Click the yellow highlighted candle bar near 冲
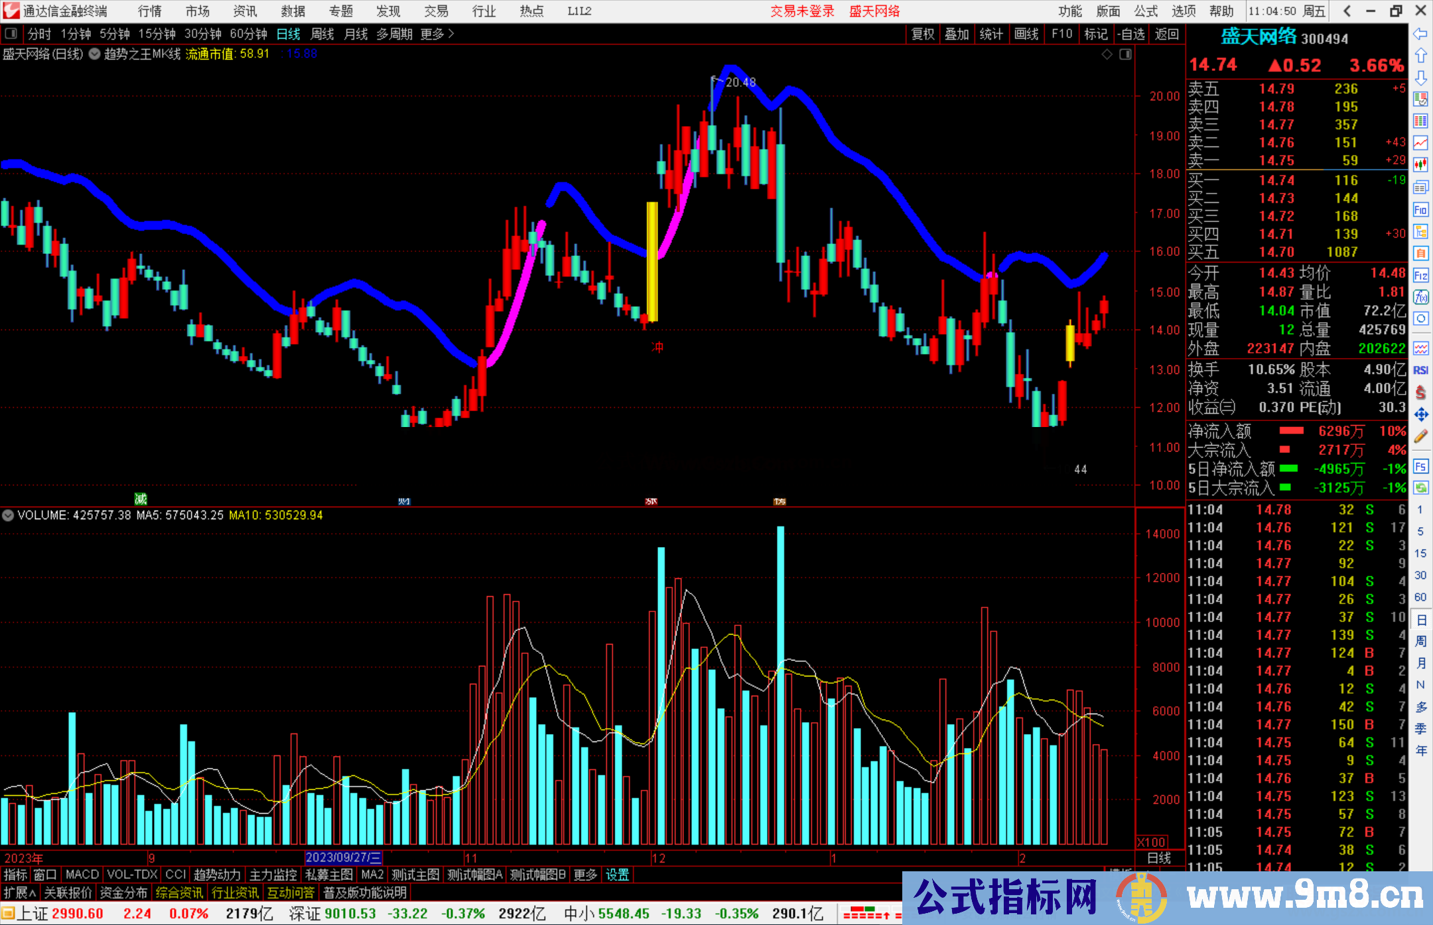This screenshot has width=1433, height=925. point(652,262)
